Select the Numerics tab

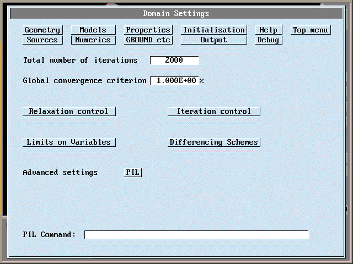[93, 40]
